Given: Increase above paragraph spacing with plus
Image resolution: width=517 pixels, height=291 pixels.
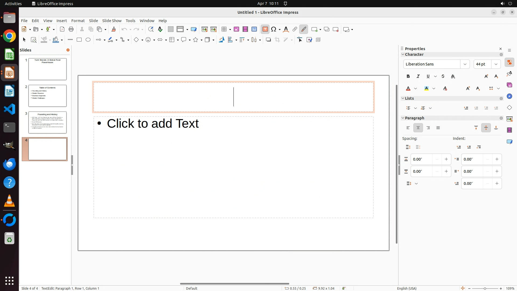Looking at the screenshot, I should click(446, 159).
